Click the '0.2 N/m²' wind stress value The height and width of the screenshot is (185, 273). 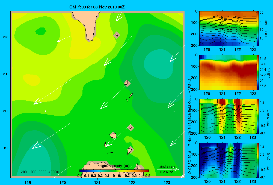coord(167,172)
